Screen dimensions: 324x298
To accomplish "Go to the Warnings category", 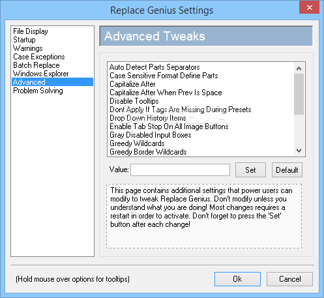I will pyautogui.click(x=27, y=48).
